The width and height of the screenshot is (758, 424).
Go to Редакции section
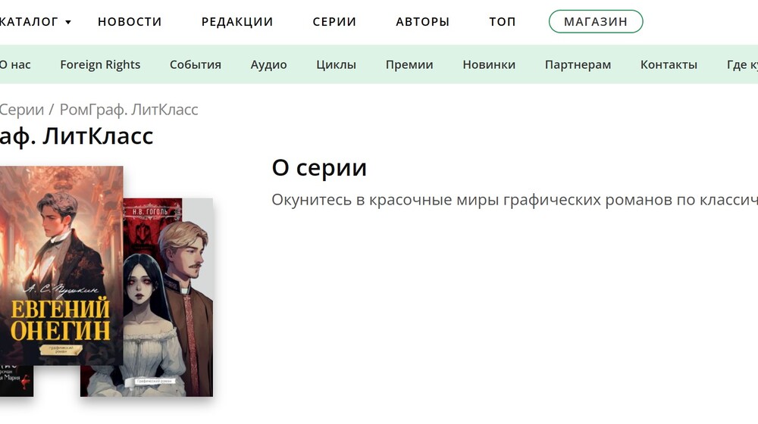236,22
